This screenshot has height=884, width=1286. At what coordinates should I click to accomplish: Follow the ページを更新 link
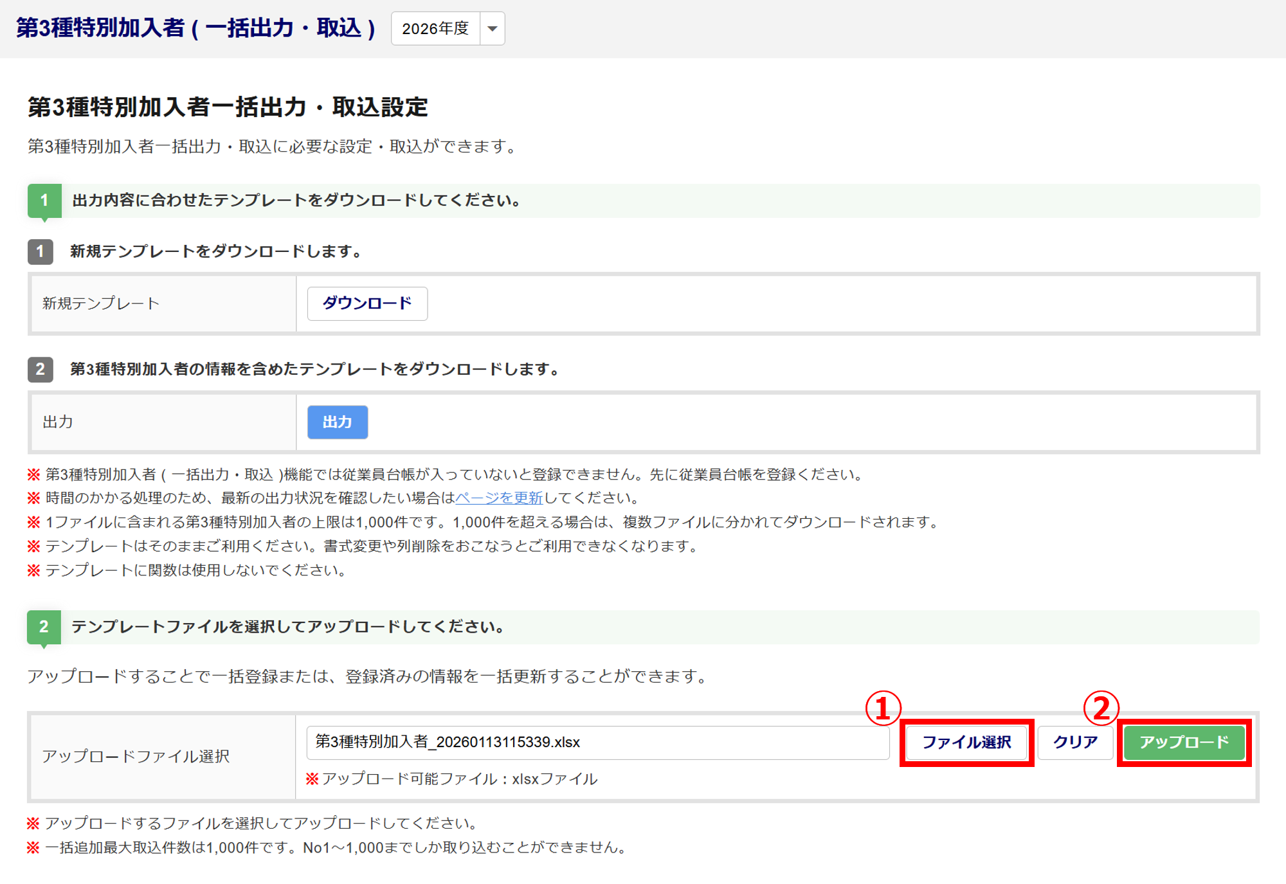(499, 498)
